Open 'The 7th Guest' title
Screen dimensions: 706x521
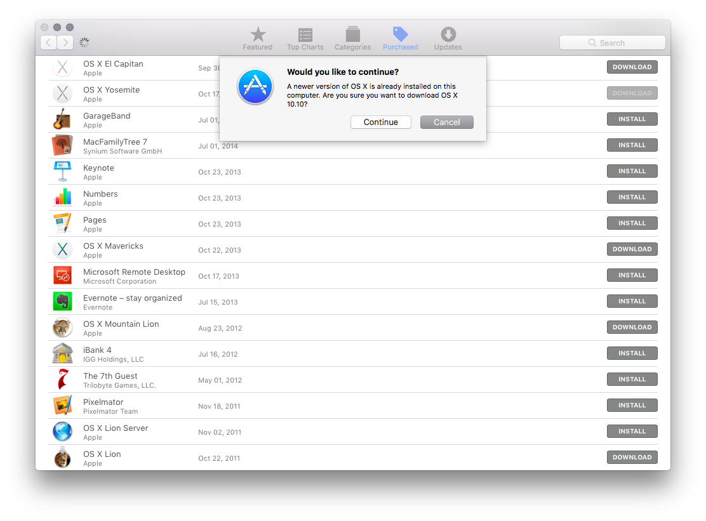tap(110, 376)
